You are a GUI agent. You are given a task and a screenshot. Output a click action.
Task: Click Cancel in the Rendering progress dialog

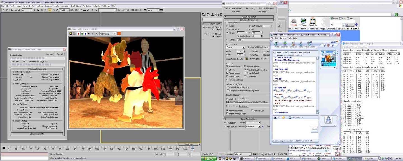pyautogui.click(x=60, y=54)
